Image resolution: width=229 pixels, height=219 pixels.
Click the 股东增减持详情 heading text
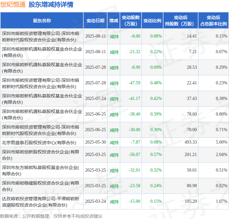51,4
